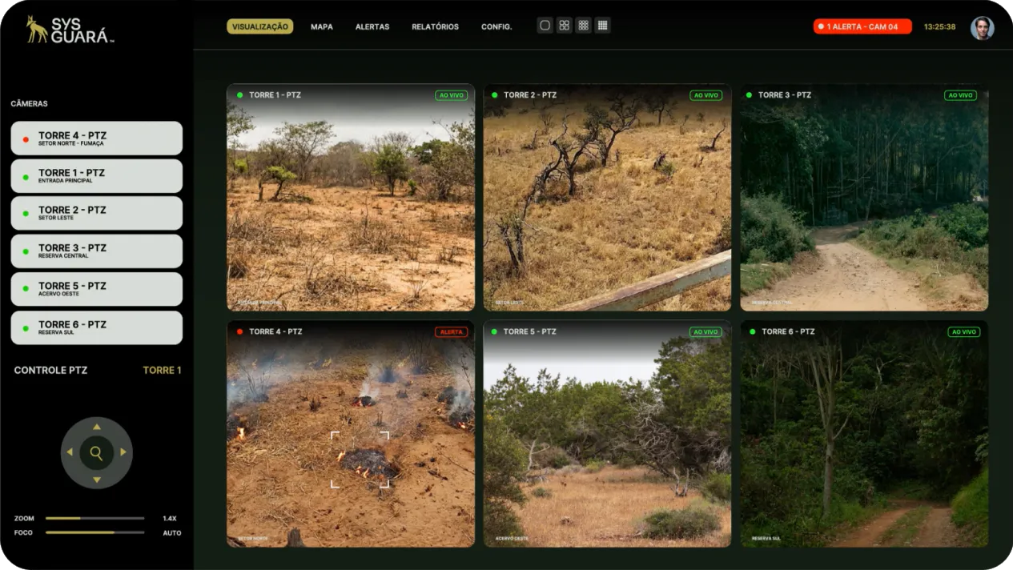Viewport: 1013px width, 570px height.
Task: Click the Ao Vivo badge on Torre 3
Action: (x=961, y=95)
